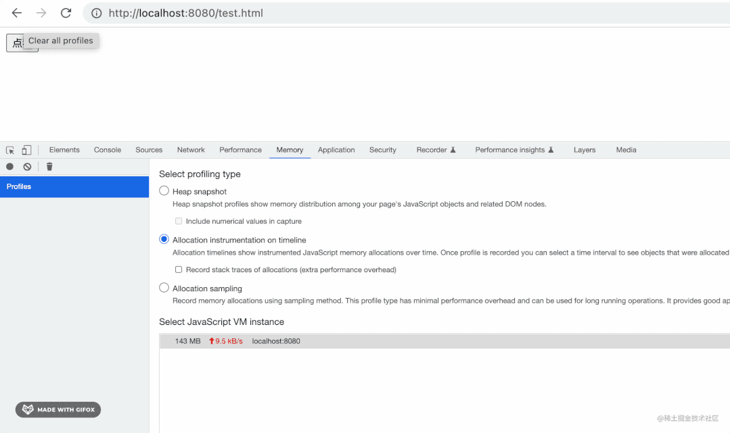Open the Network tab
730x433 pixels.
click(191, 150)
